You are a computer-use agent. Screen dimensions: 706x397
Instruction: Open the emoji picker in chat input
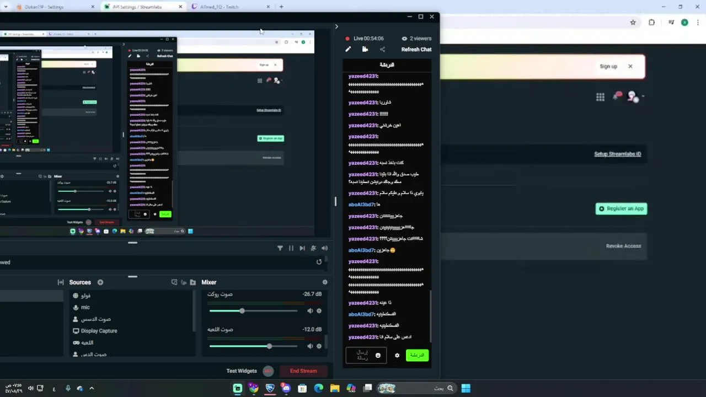point(378,356)
